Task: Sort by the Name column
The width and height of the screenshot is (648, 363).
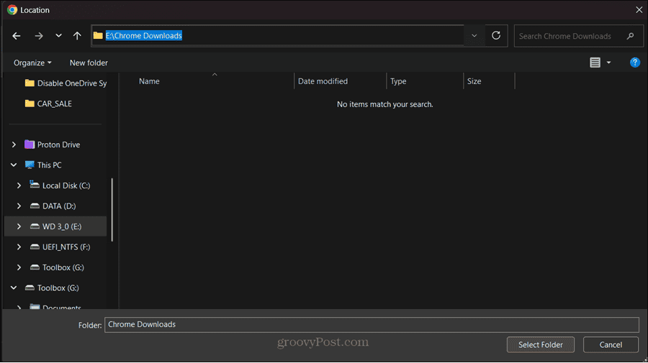Action: 149,81
